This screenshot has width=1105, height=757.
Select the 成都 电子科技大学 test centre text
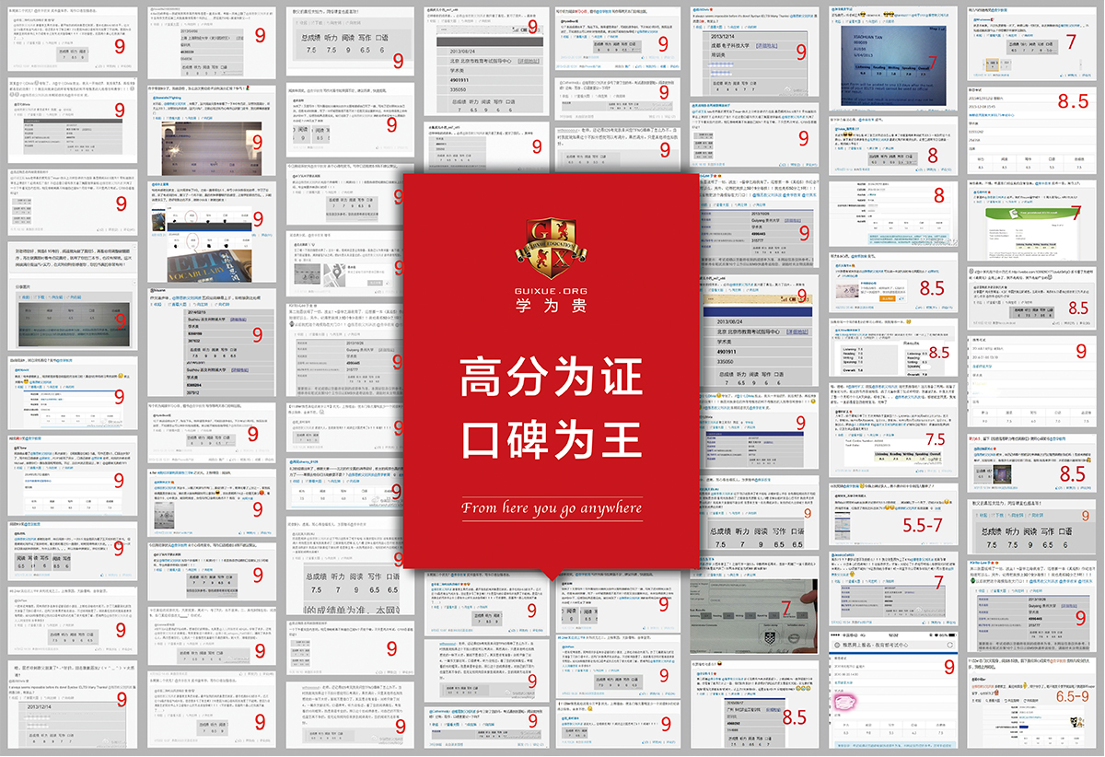click(x=729, y=45)
